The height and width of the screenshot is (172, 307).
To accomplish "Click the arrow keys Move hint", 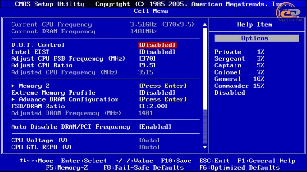I will (36, 161).
